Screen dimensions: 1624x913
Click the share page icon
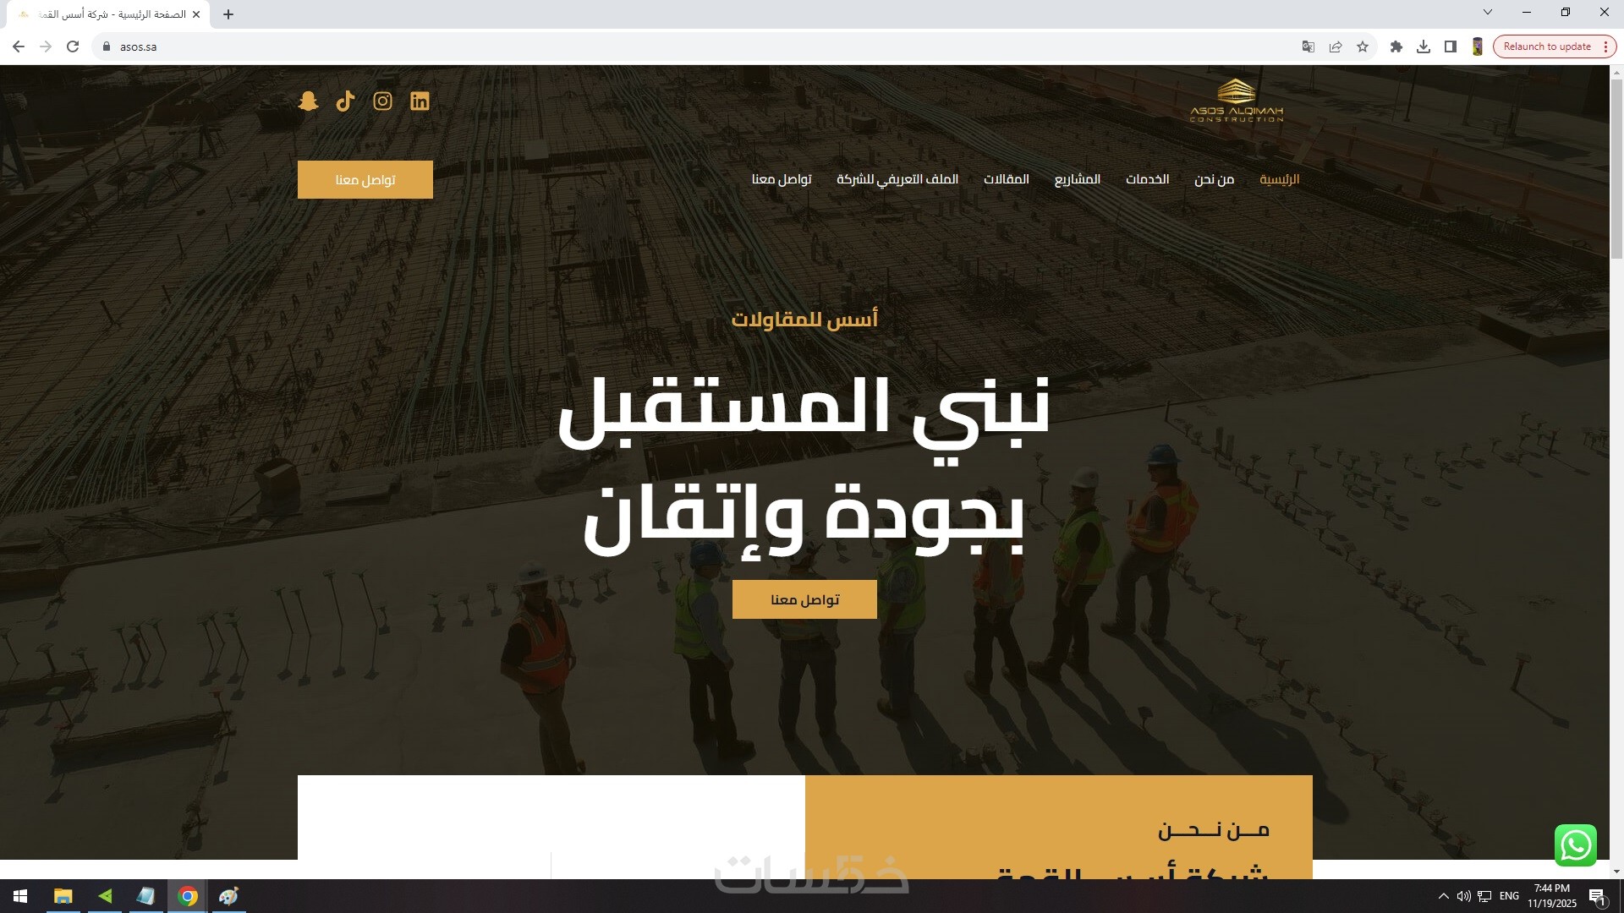click(x=1336, y=46)
